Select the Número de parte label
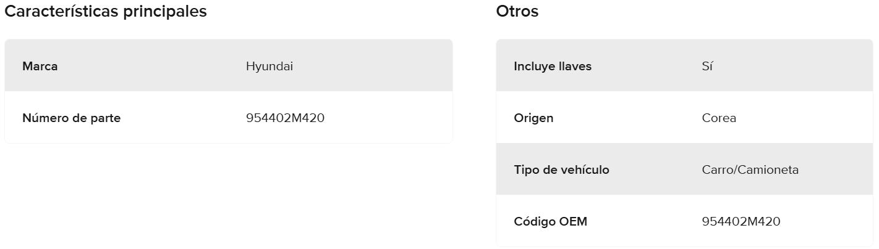The width and height of the screenshot is (879, 249). [x=71, y=118]
